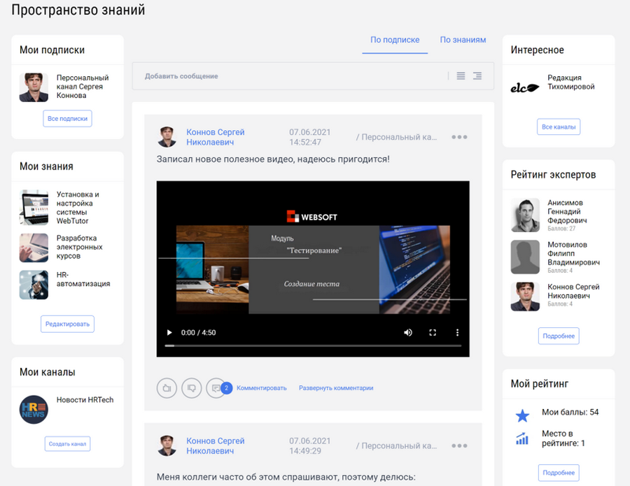Нажмите иконку лайка под видео-постом
Screen dimensions: 630x486
pyautogui.click(x=167, y=387)
